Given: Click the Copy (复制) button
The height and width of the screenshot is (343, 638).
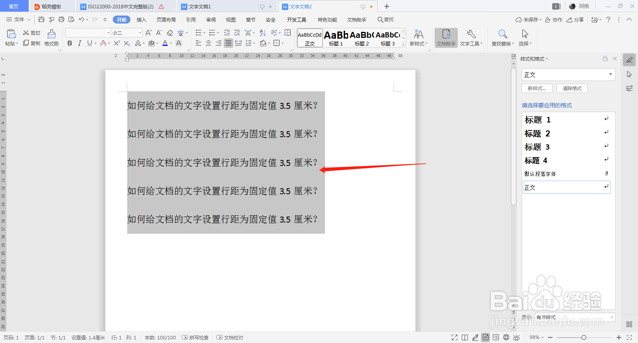Looking at the screenshot, I should [32, 43].
